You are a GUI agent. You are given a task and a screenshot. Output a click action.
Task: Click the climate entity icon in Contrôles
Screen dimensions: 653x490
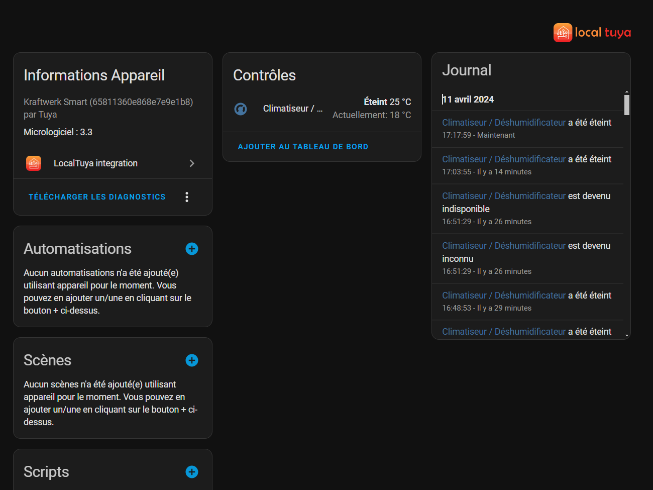pos(241,109)
